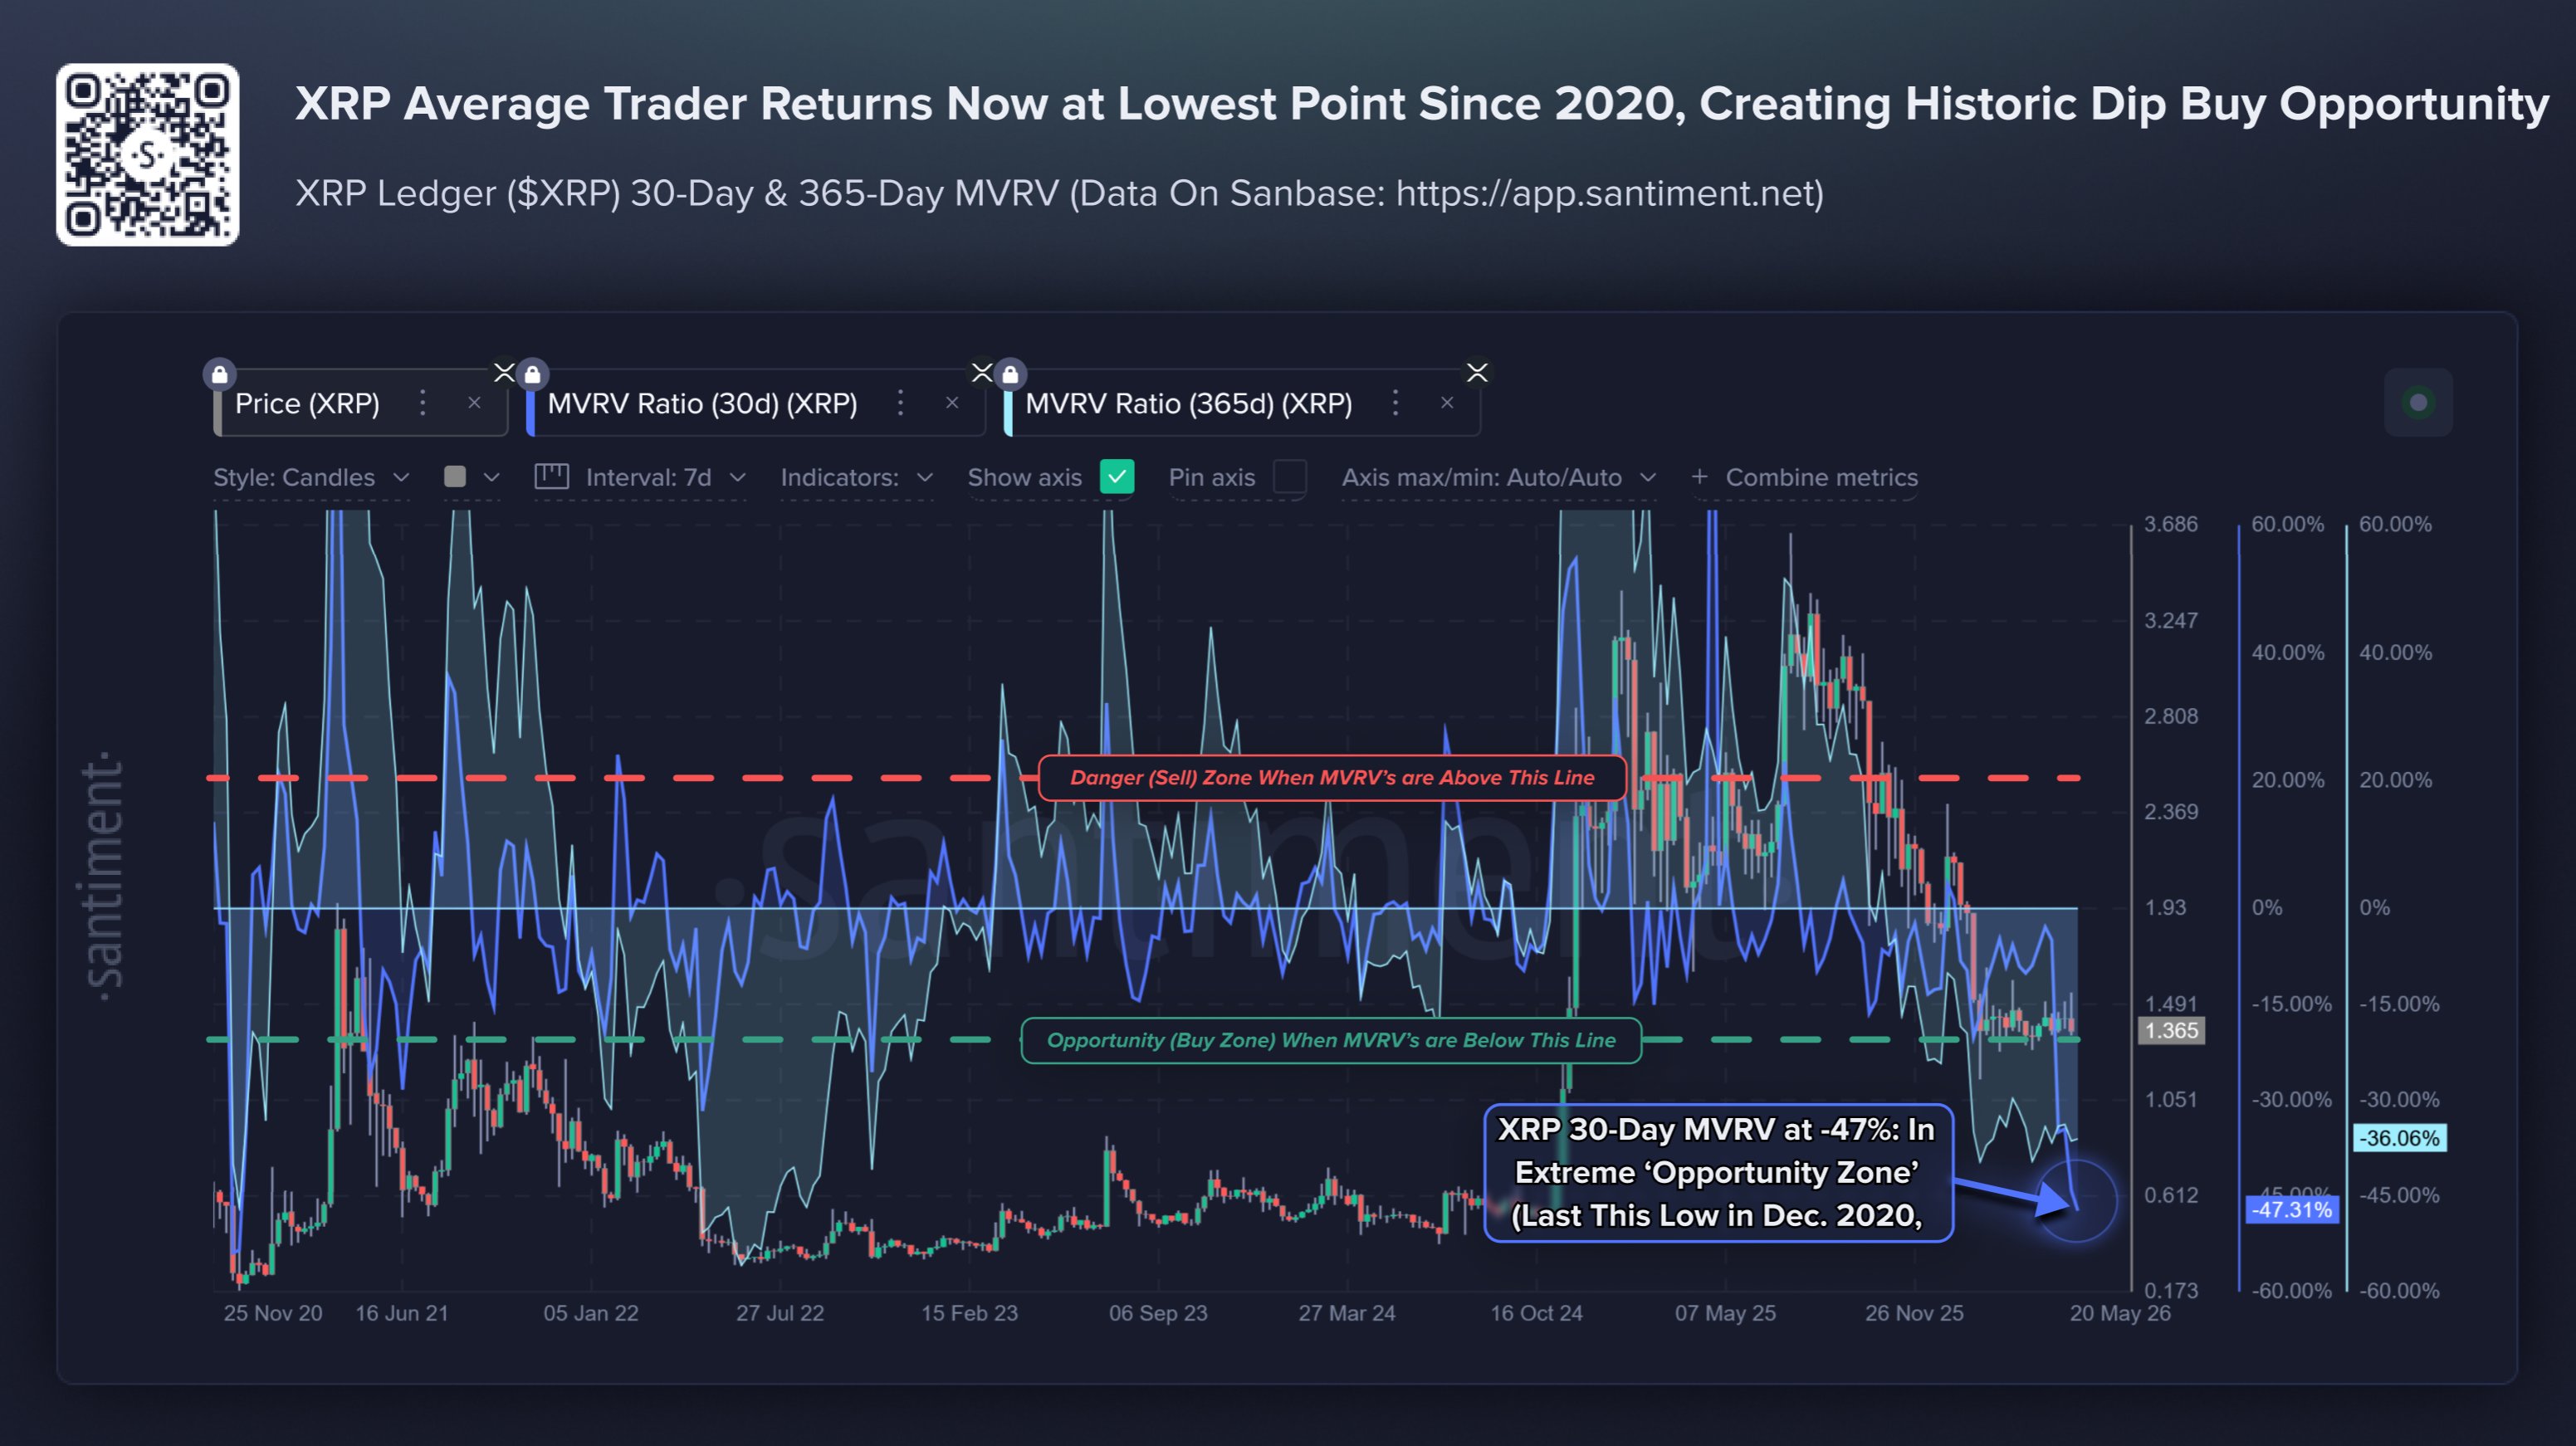Toggle the Show axis checkbox
The image size is (2576, 1446).
1116,476
